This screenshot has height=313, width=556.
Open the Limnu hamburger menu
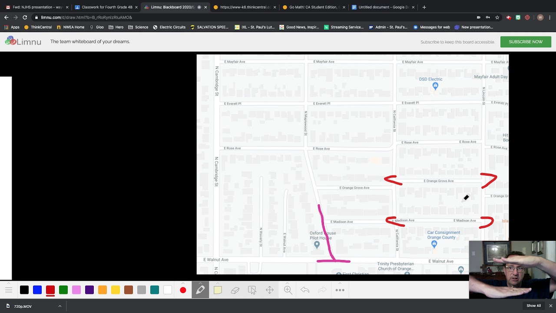pos(9,290)
